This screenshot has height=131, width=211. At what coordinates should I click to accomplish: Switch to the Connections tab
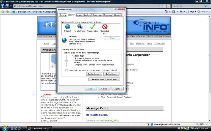[97, 15]
